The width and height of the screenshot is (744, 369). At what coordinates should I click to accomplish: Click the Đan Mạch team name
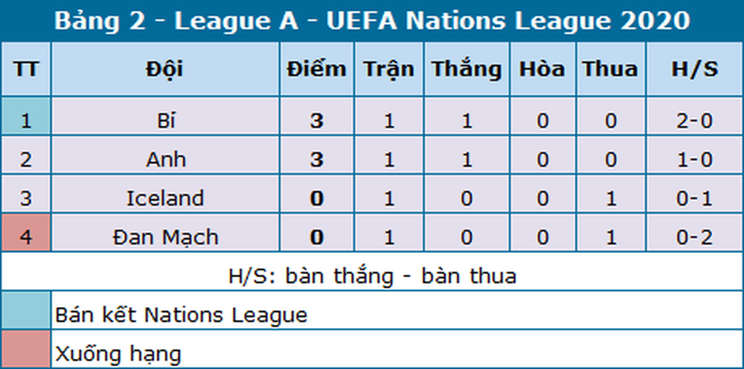(164, 237)
